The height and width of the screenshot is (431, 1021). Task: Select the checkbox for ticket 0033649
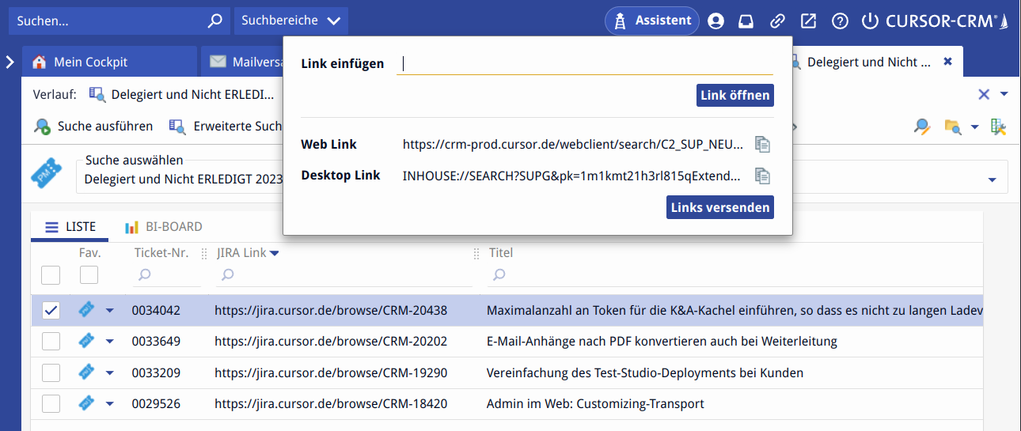pyautogui.click(x=51, y=342)
